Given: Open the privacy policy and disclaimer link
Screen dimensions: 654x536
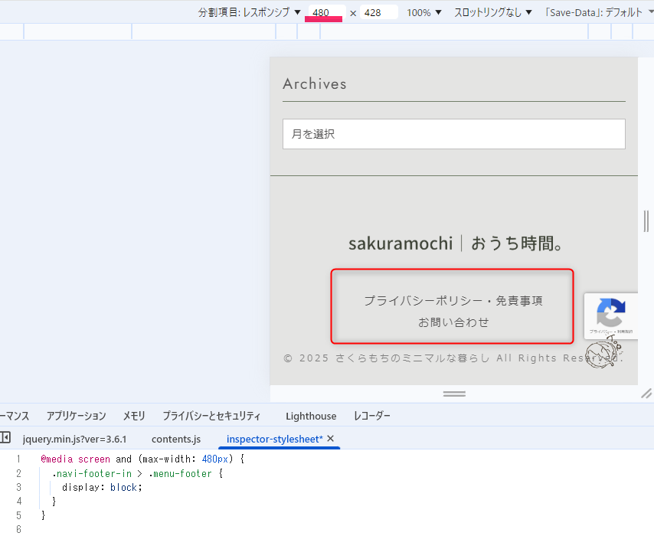Looking at the screenshot, I should click(x=453, y=301).
